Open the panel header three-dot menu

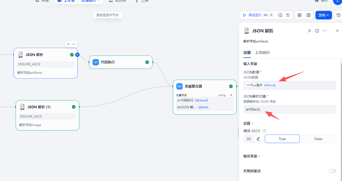click(x=325, y=31)
